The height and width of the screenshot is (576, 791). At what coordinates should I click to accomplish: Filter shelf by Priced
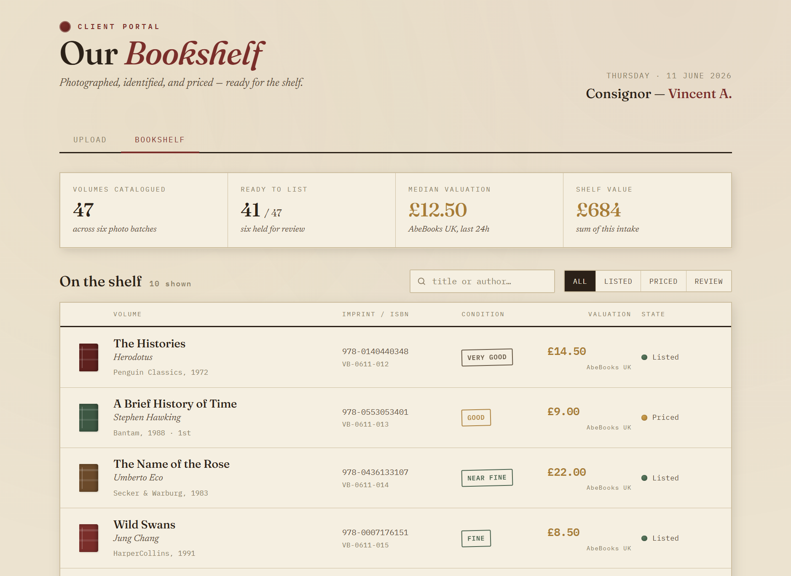663,281
